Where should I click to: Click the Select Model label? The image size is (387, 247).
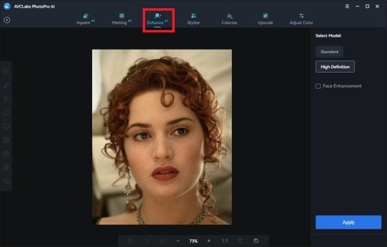click(x=328, y=36)
